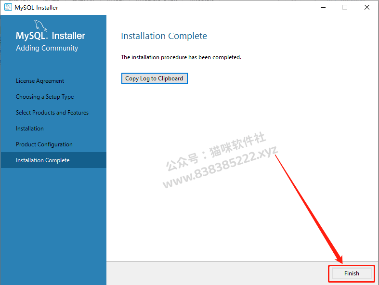Click the disabled maximize window icon

(345, 8)
